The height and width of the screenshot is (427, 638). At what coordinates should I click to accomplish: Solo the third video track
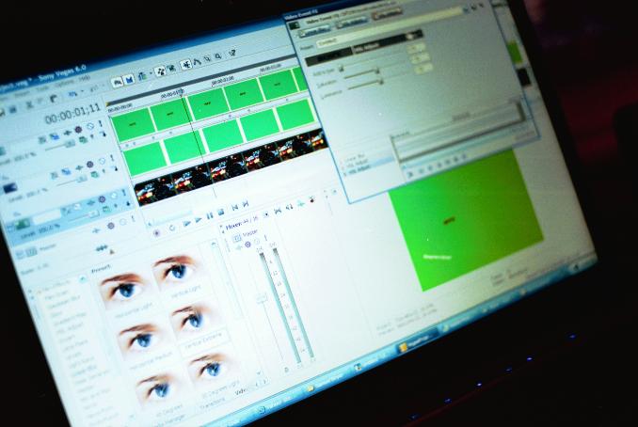tap(124, 193)
